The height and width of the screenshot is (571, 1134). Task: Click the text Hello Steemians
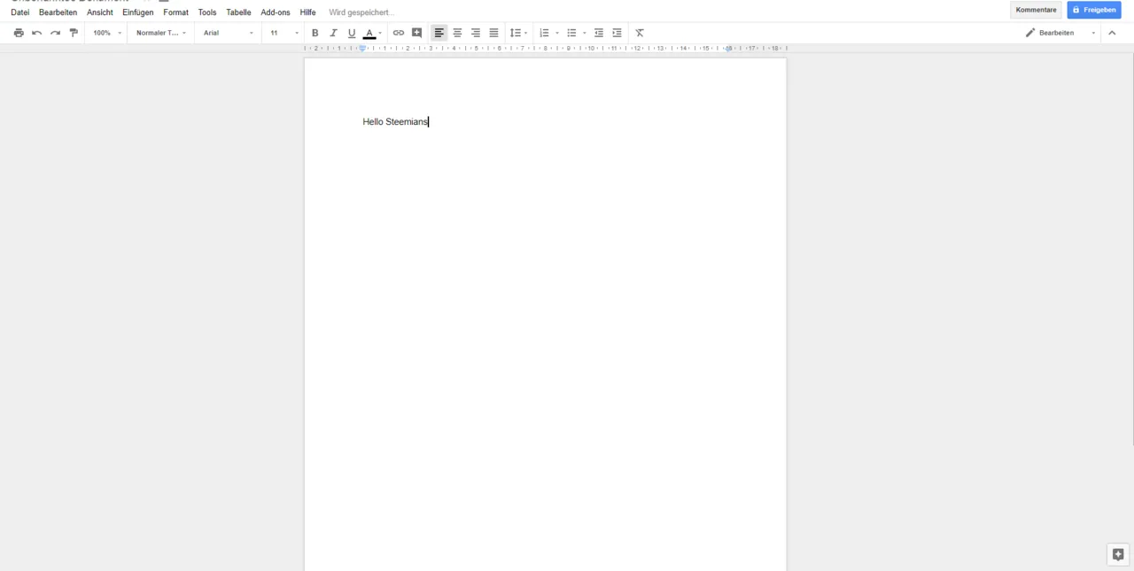[395, 122]
